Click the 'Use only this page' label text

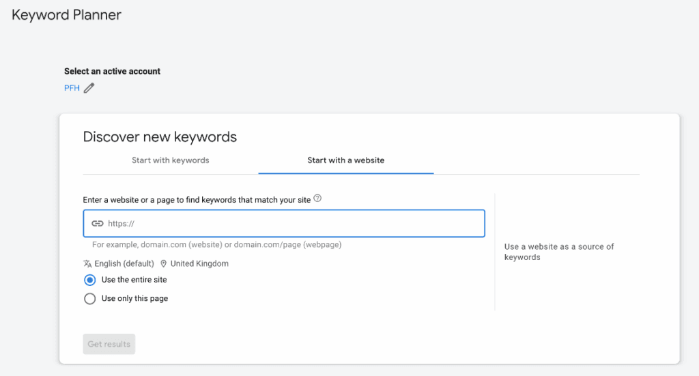[134, 298]
